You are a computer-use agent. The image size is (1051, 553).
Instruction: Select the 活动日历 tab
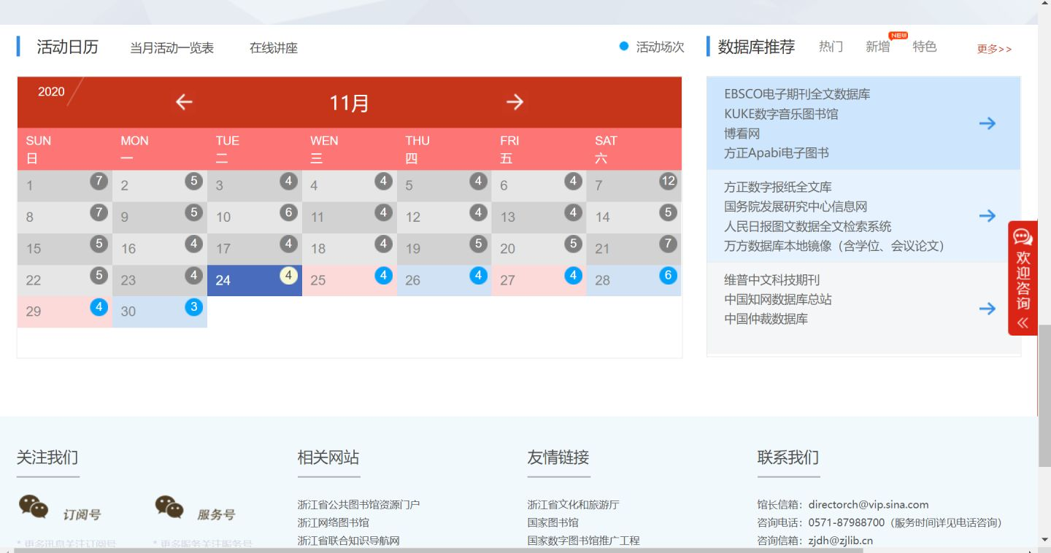(68, 47)
